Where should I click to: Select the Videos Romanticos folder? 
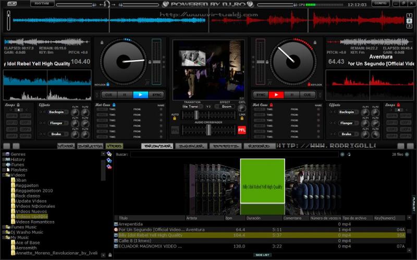[35, 222]
